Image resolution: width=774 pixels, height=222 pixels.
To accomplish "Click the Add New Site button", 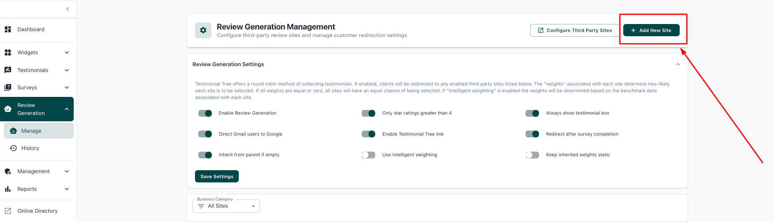I will pos(651,30).
